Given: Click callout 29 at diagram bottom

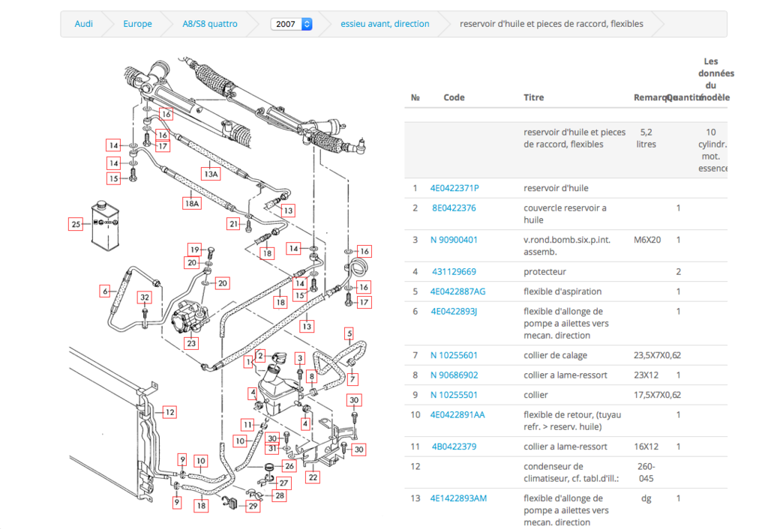Looking at the screenshot, I should pos(253,507).
